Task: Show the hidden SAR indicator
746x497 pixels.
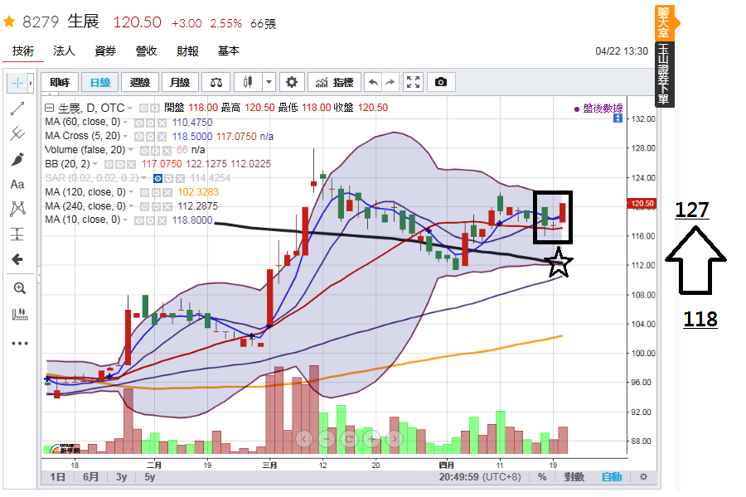Action: click(x=158, y=178)
